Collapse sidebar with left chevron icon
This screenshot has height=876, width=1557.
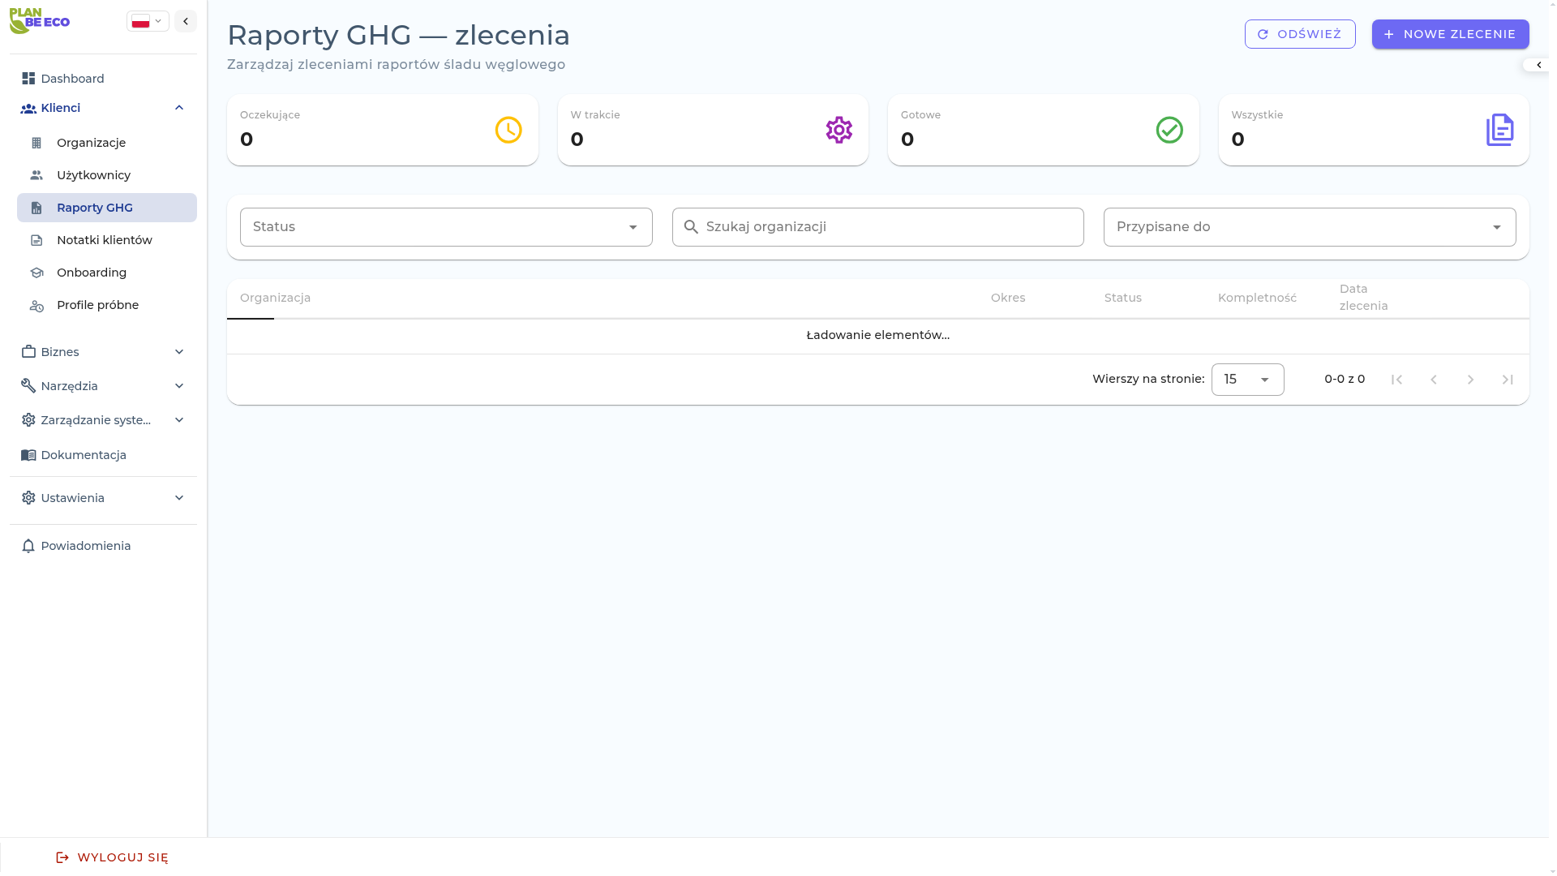(x=186, y=21)
